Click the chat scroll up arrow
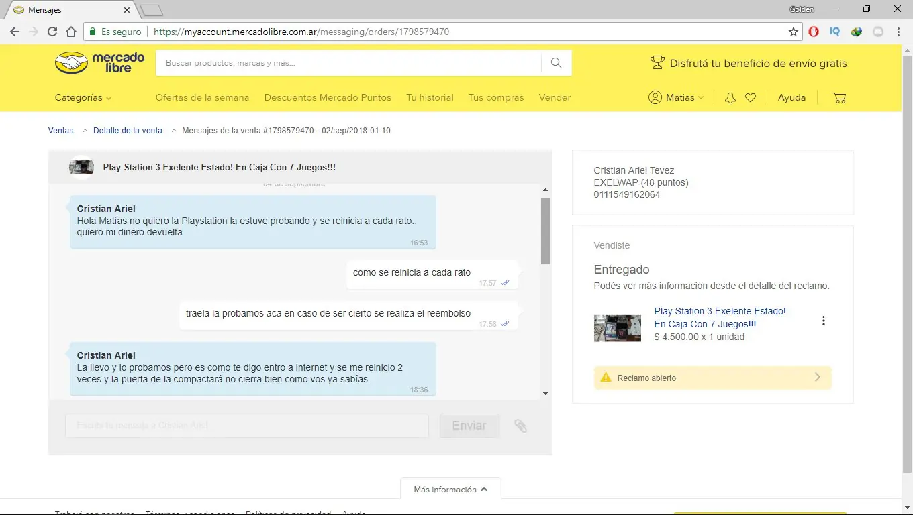The height and width of the screenshot is (515, 913). [x=545, y=190]
